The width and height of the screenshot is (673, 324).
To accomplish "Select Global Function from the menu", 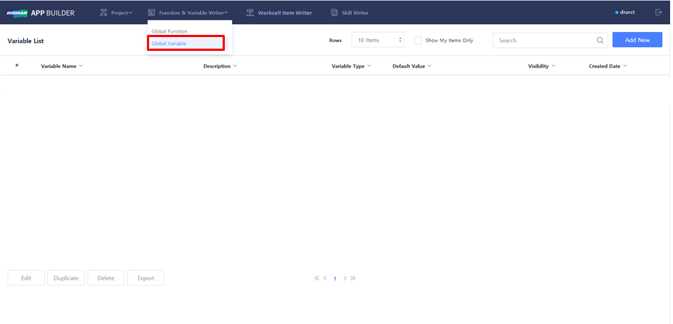I will [170, 31].
